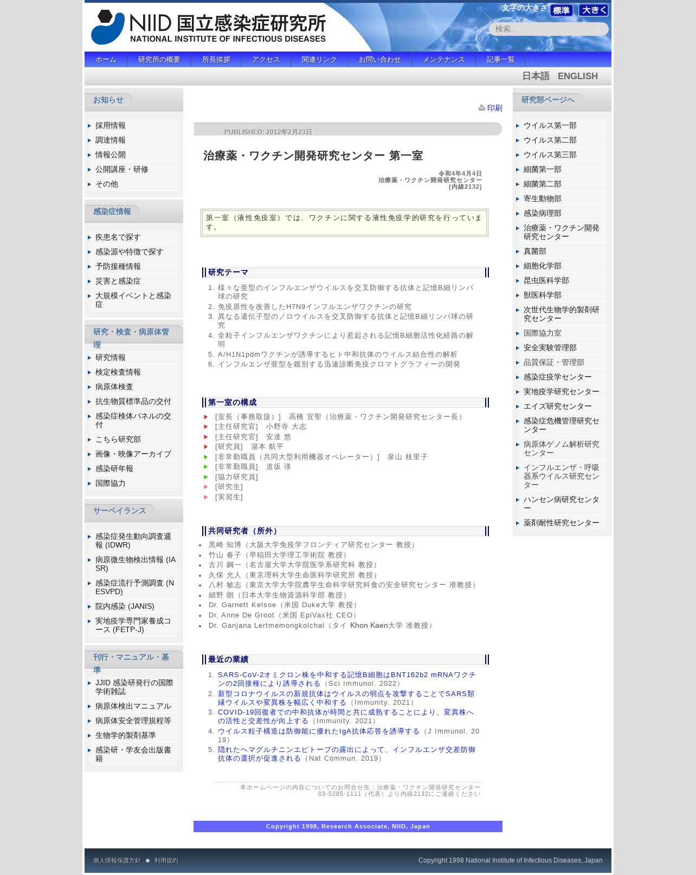The width and height of the screenshot is (696, 875).
Task: Open 記事一覧 menu item
Action: pos(501,60)
